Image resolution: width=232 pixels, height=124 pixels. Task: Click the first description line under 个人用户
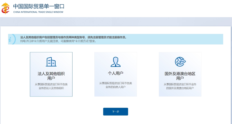(115, 83)
